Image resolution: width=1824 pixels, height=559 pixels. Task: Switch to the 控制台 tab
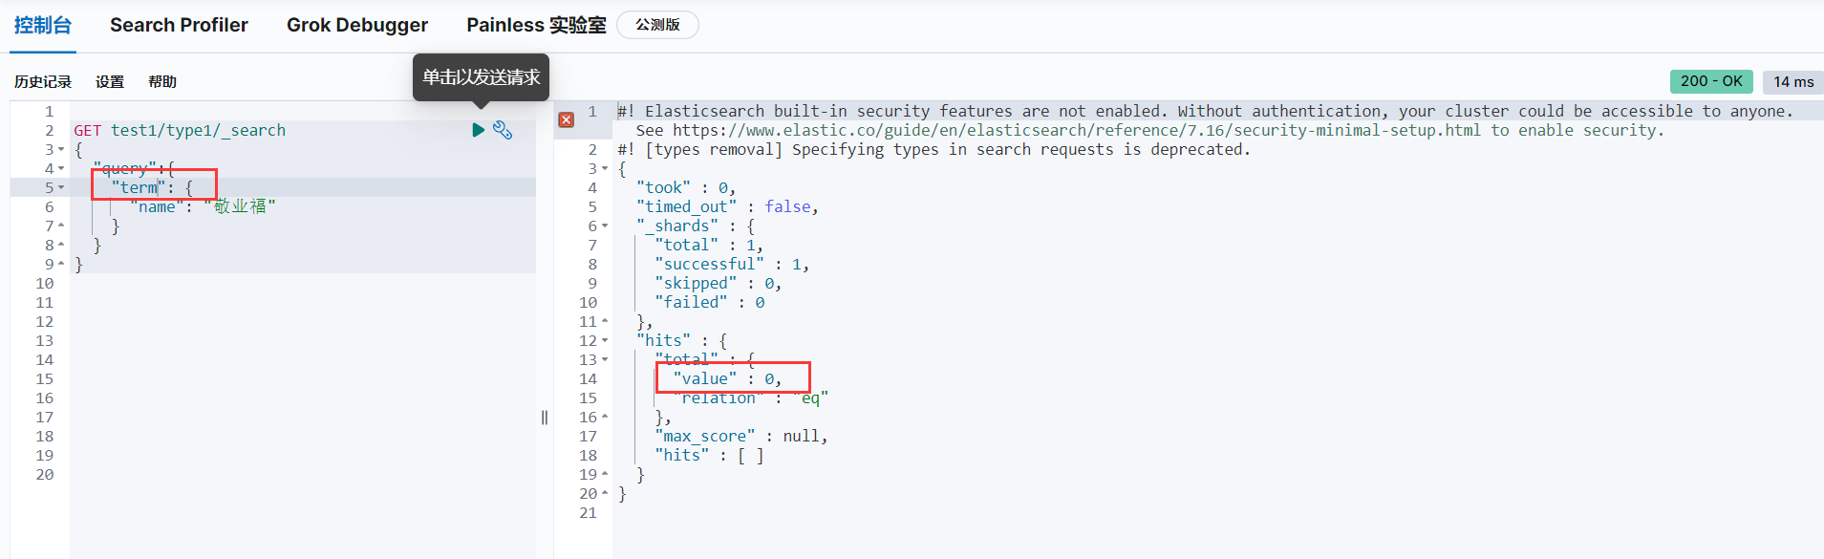click(x=43, y=25)
